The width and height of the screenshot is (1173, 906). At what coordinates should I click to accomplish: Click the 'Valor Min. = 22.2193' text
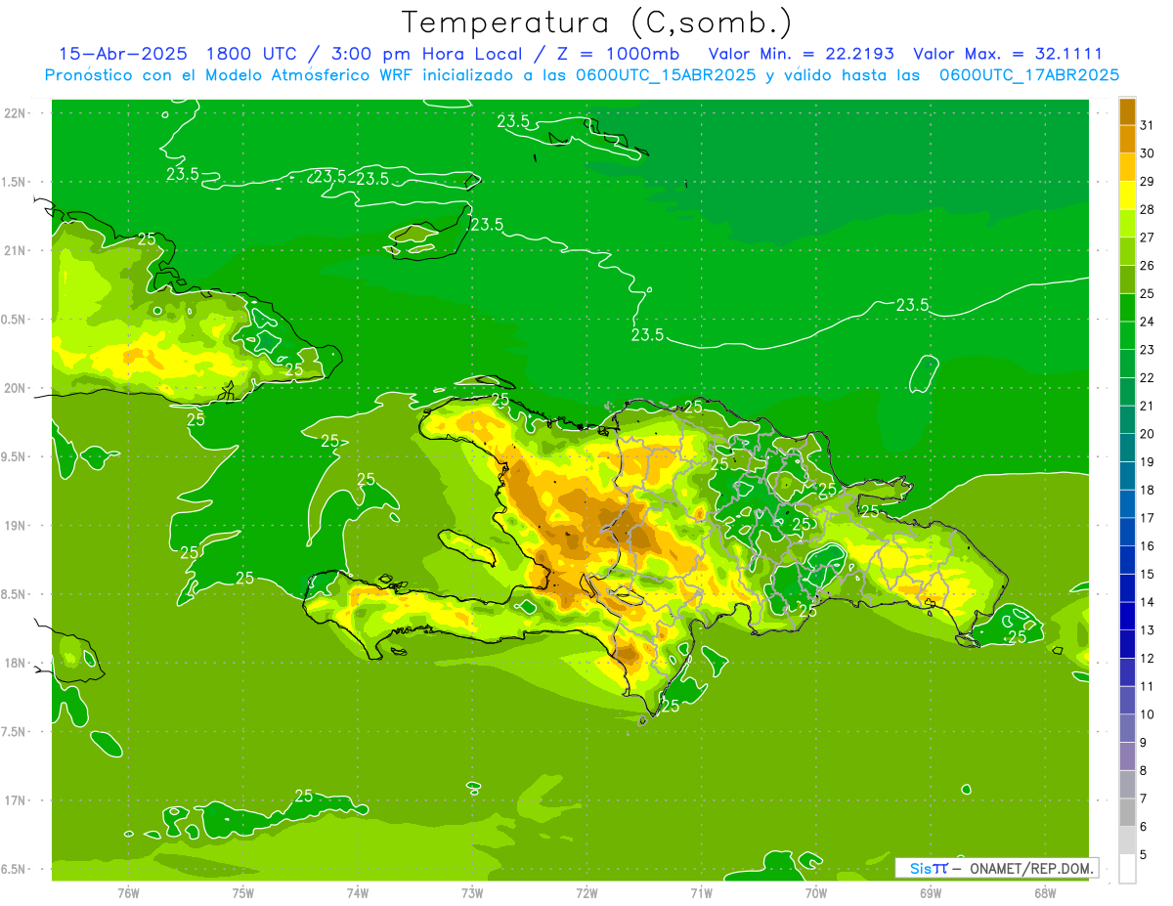click(801, 54)
